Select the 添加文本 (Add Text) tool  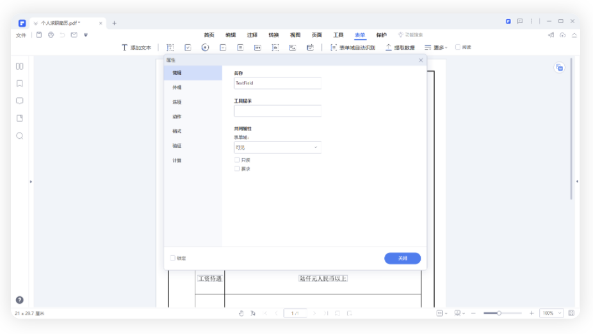point(136,47)
